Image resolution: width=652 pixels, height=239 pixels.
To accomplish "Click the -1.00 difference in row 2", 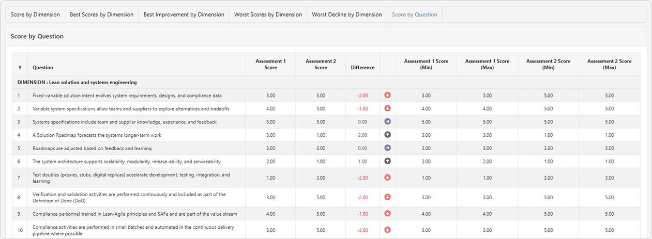I will 362,108.
